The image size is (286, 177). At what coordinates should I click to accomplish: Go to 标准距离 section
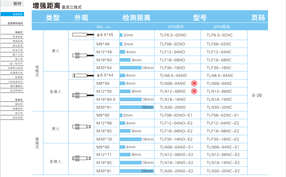point(17,37)
